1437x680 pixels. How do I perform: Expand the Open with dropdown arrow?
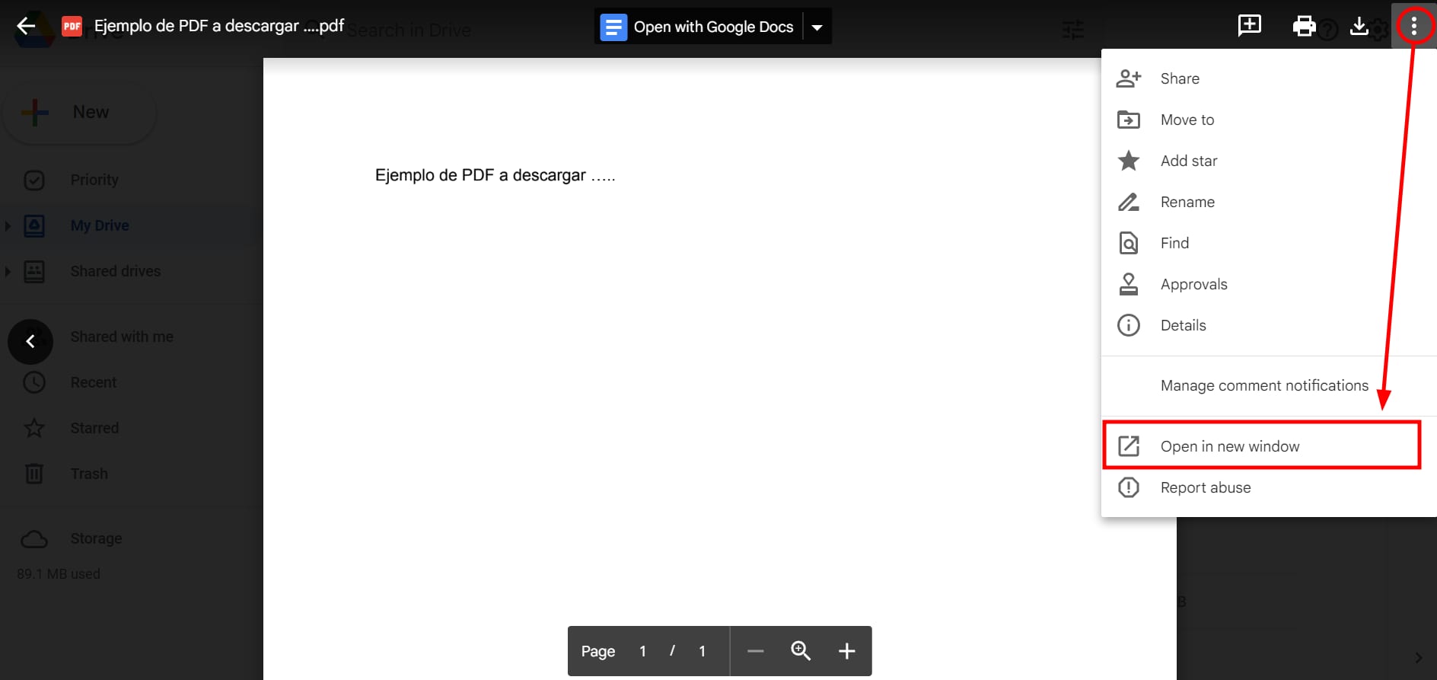(x=817, y=27)
